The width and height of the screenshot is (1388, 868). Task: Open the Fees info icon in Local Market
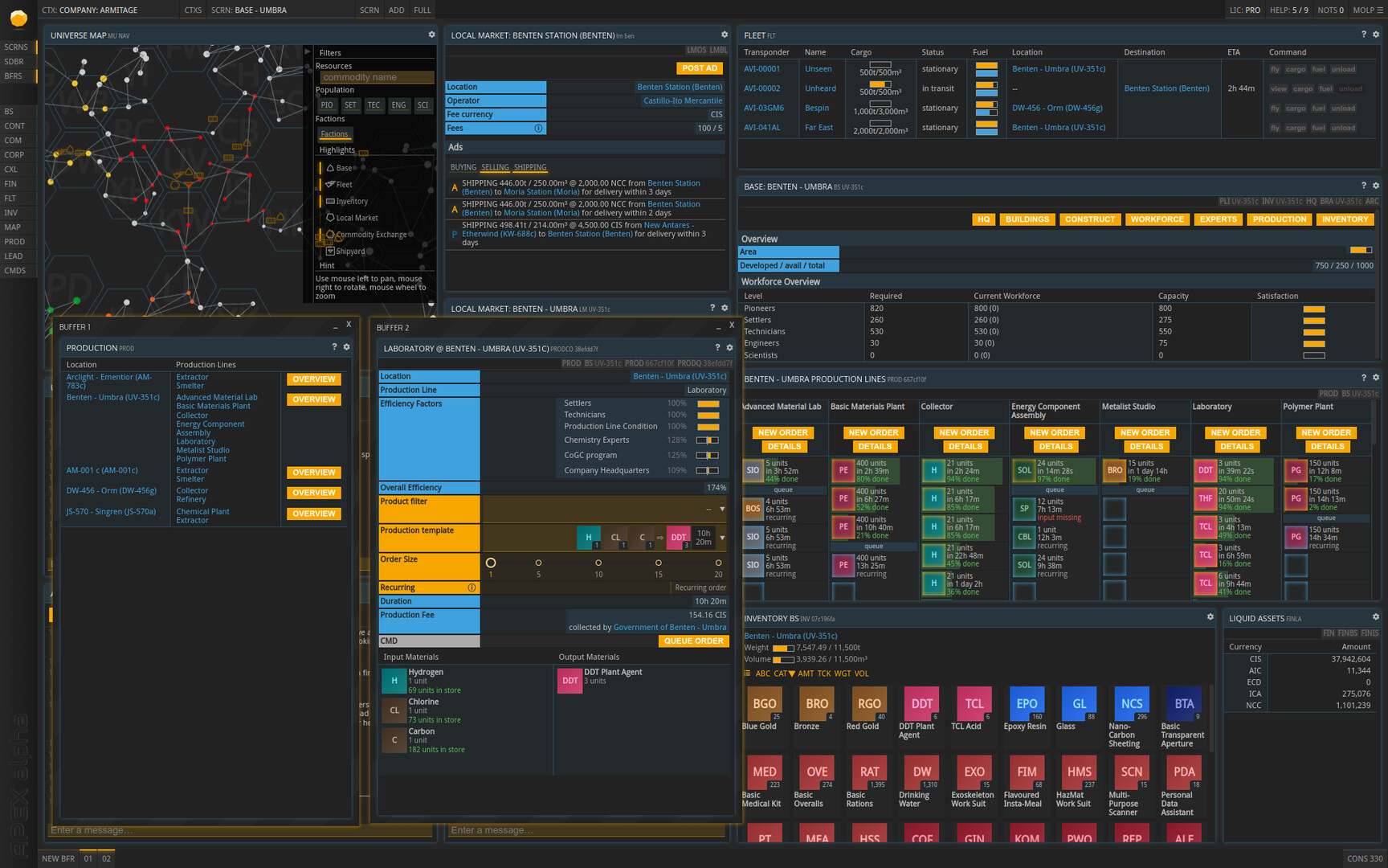click(x=538, y=128)
